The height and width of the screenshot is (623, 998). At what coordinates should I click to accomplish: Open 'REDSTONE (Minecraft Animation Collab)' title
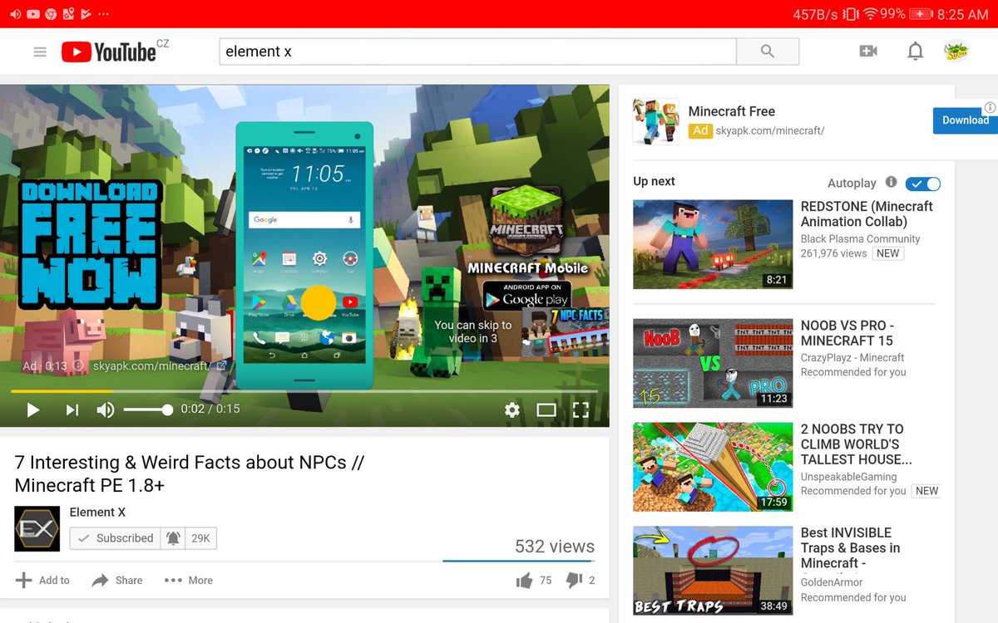(x=867, y=214)
